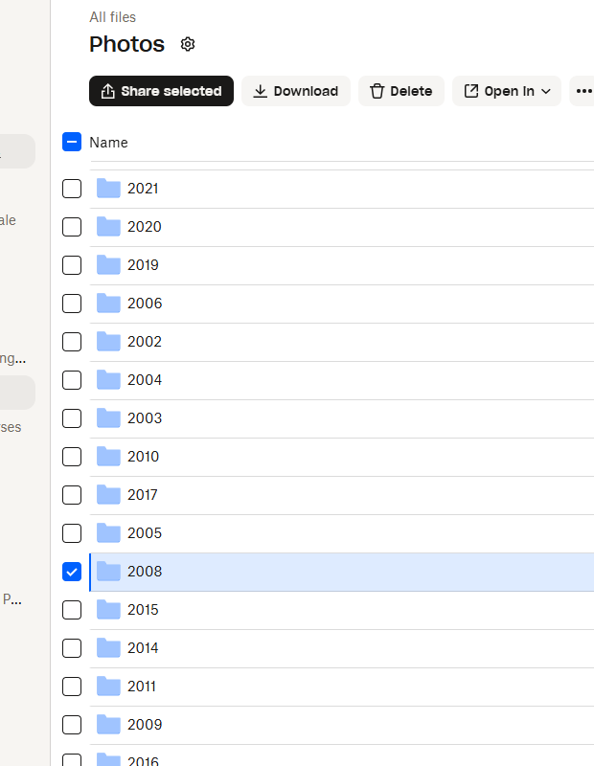Image resolution: width=594 pixels, height=766 pixels.
Task: Open more actions ellipsis menu
Action: coord(583,91)
